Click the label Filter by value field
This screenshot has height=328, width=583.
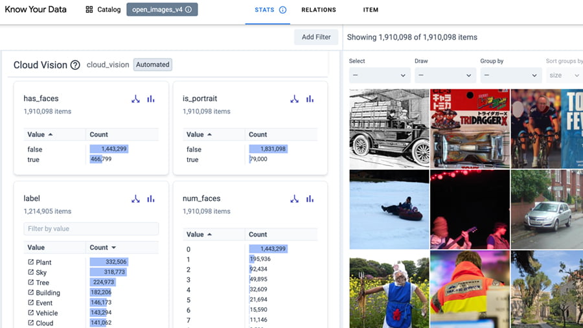click(91, 229)
